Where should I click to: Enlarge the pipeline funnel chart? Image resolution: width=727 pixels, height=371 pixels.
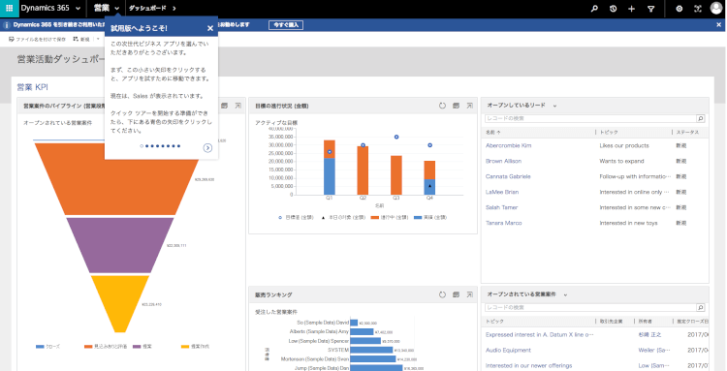(237, 106)
